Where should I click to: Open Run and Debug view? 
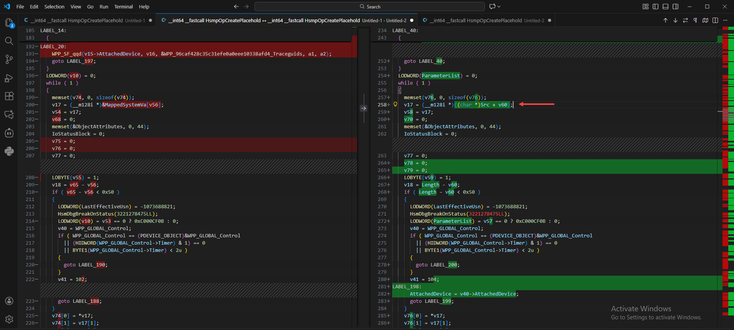point(9,78)
